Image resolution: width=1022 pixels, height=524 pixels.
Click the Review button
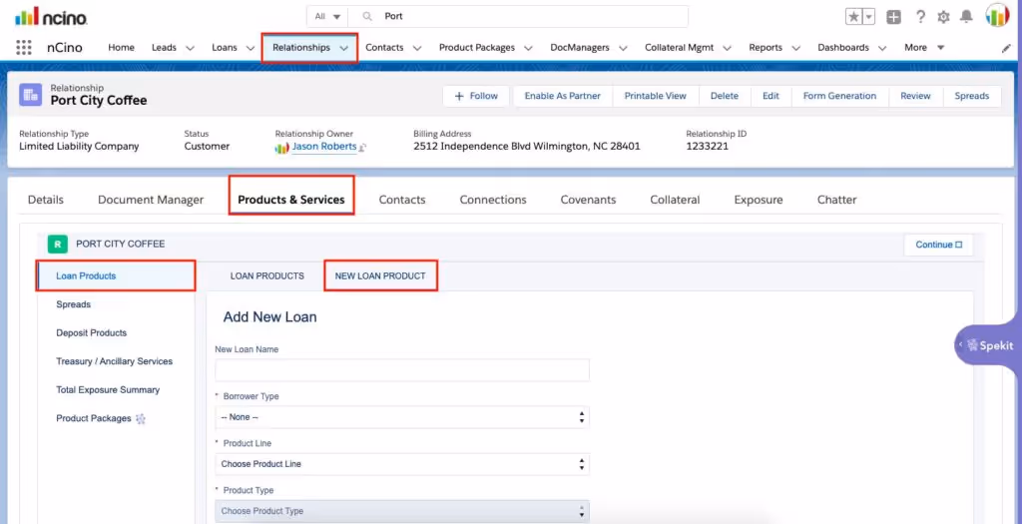[915, 96]
